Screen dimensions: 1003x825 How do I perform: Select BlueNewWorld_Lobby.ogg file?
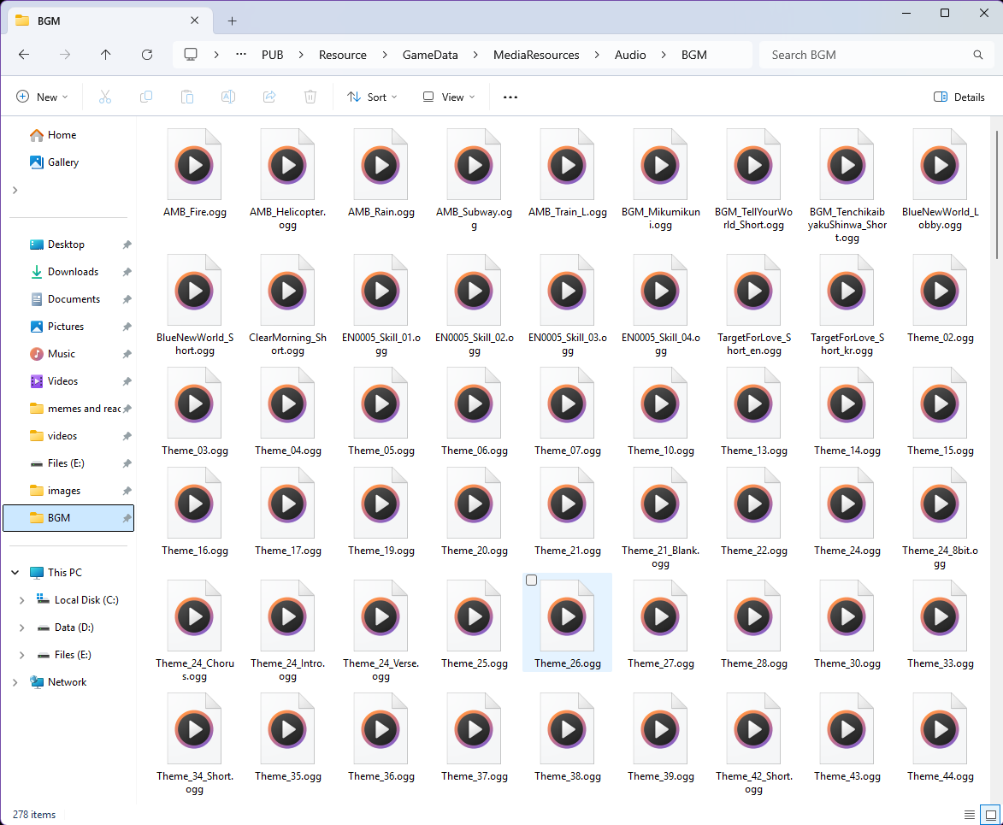(x=941, y=180)
